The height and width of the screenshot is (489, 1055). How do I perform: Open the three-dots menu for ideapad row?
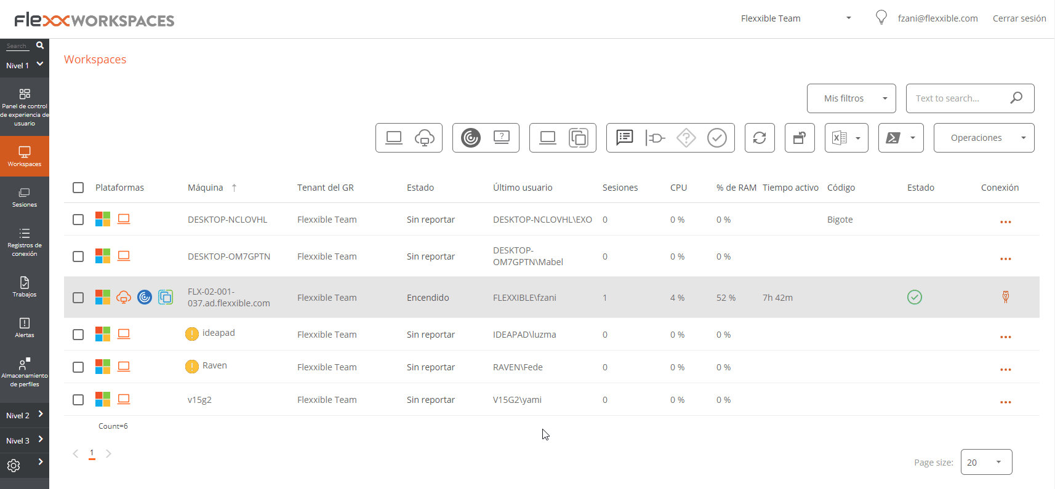(1005, 336)
